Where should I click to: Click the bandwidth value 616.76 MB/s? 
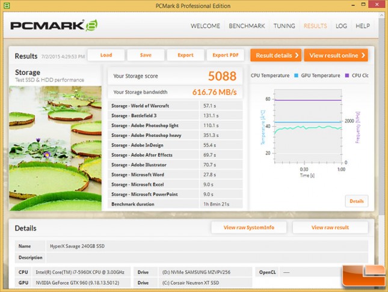(x=215, y=92)
